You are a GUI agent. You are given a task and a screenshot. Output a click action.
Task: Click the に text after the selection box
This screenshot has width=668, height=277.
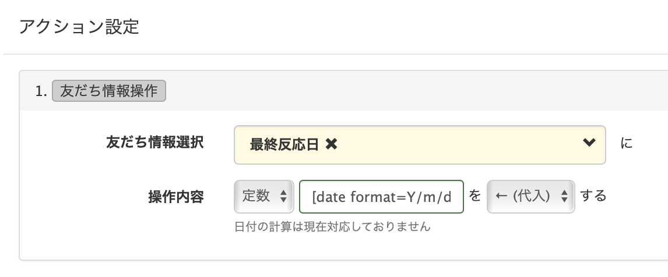[627, 143]
